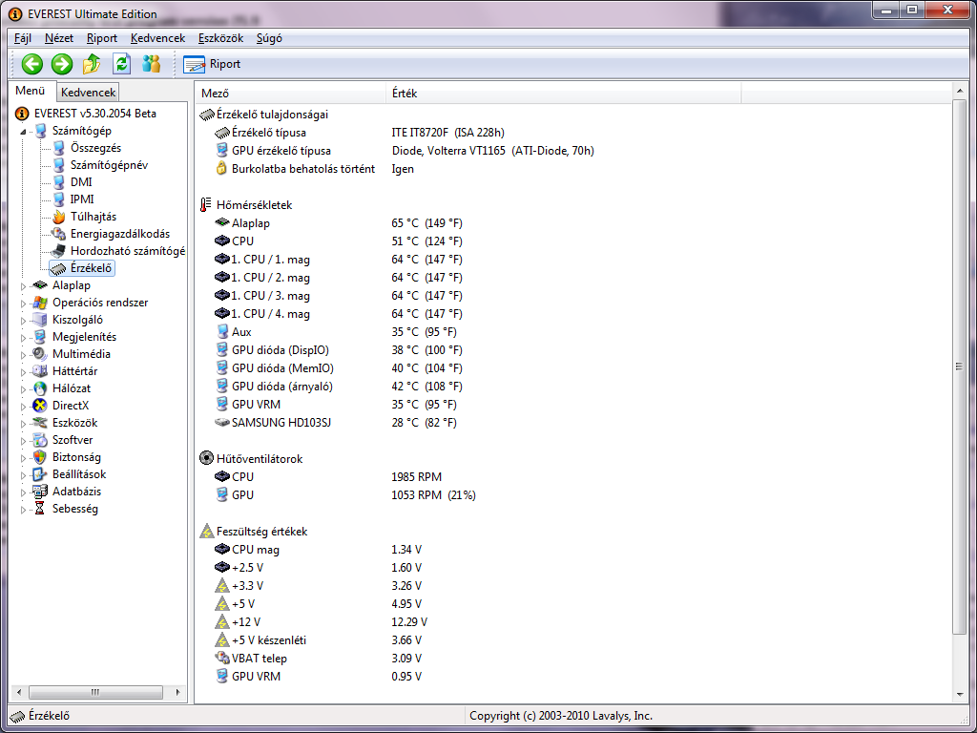Click the Up-level arrow toolbar icon

tap(92, 64)
